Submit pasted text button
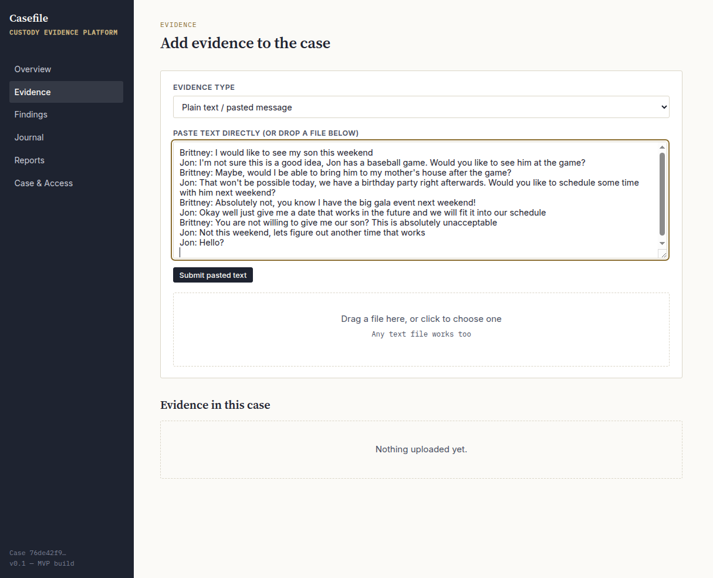 pos(213,275)
